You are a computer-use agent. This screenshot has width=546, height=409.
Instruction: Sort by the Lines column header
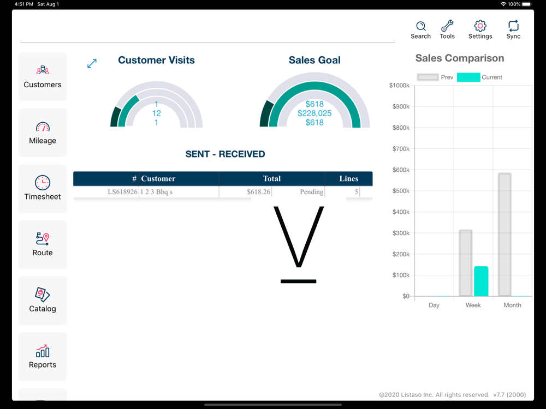[348, 178]
